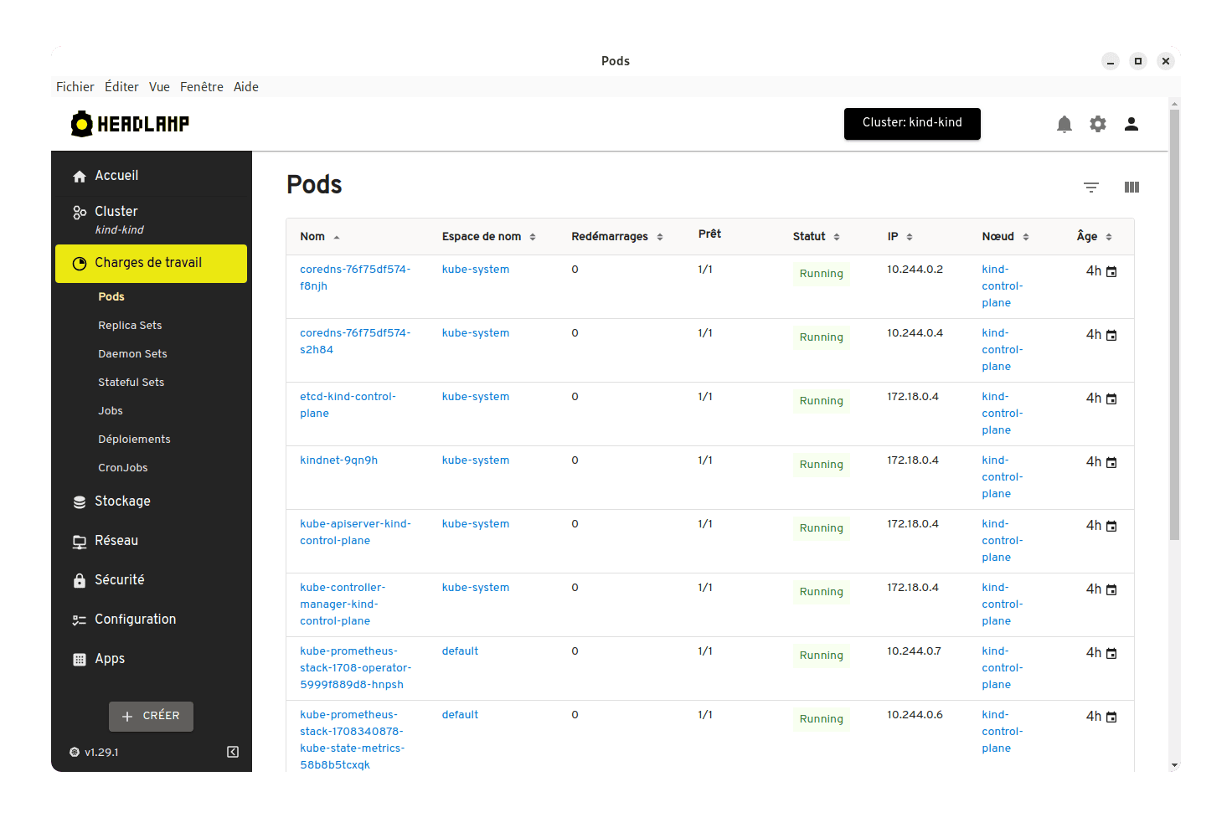Image resolution: width=1232 pixels, height=828 pixels.
Task: Toggle sorting by Âge column
Action: 1086,237
